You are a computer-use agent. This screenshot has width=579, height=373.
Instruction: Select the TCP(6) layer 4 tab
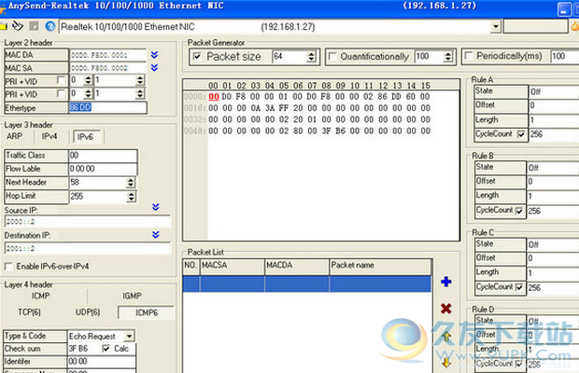point(29,312)
